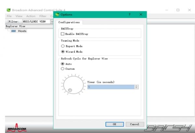The width and height of the screenshot is (195, 133).
Task: Cancel the Options dialog
Action: (135, 124)
